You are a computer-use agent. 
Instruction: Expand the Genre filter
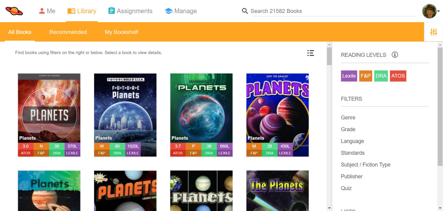click(x=348, y=118)
